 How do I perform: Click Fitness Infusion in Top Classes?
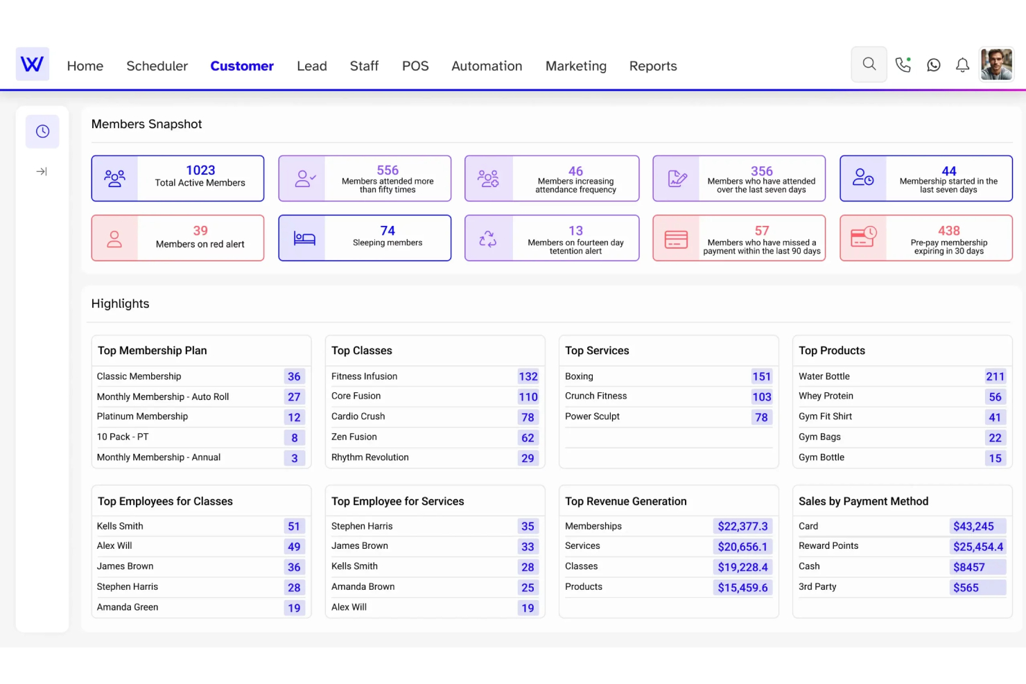[365, 376]
